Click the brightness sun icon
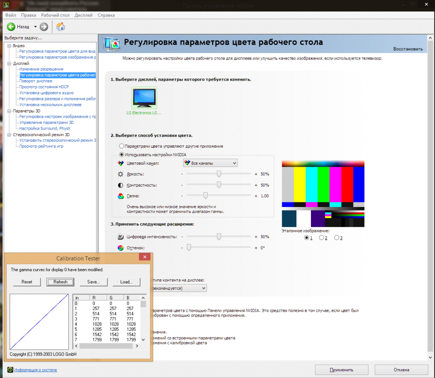 tap(121, 174)
